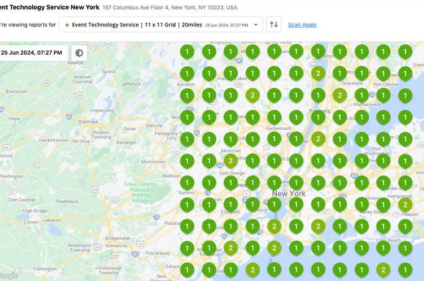
Task: Click the Mt Olive map label
Action: coord(81,141)
